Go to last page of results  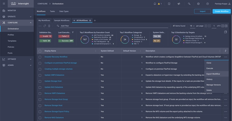click(226, 26)
